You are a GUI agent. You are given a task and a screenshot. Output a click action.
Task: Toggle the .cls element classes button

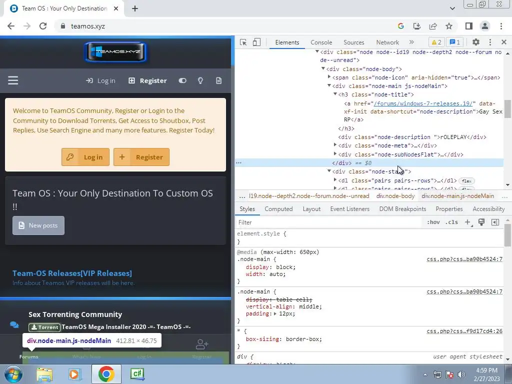(451, 222)
